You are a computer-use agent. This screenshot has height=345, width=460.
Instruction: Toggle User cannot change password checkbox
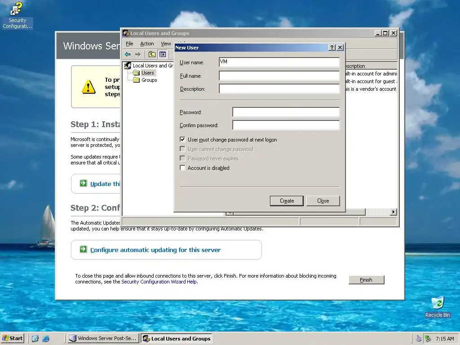click(182, 149)
